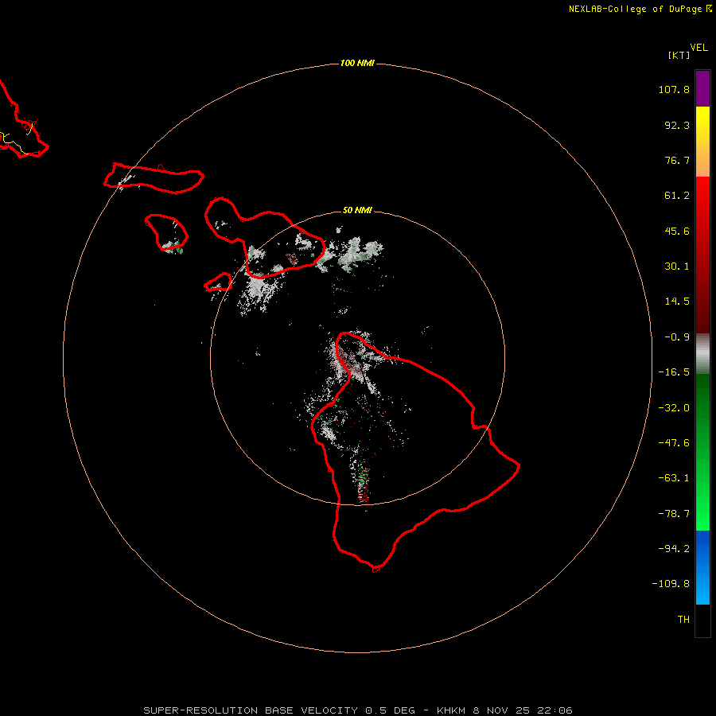Image resolution: width=716 pixels, height=716 pixels.
Task: Select the -63.1 legend value
Action: tap(674, 478)
